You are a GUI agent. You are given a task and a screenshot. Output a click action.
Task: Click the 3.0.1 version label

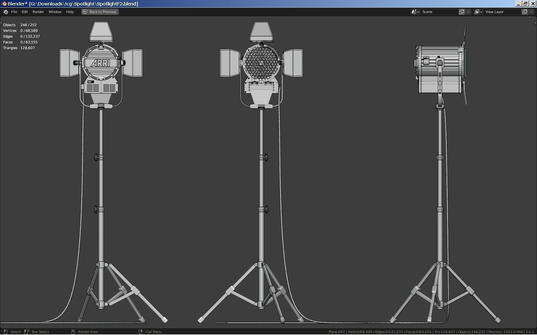[530, 332]
